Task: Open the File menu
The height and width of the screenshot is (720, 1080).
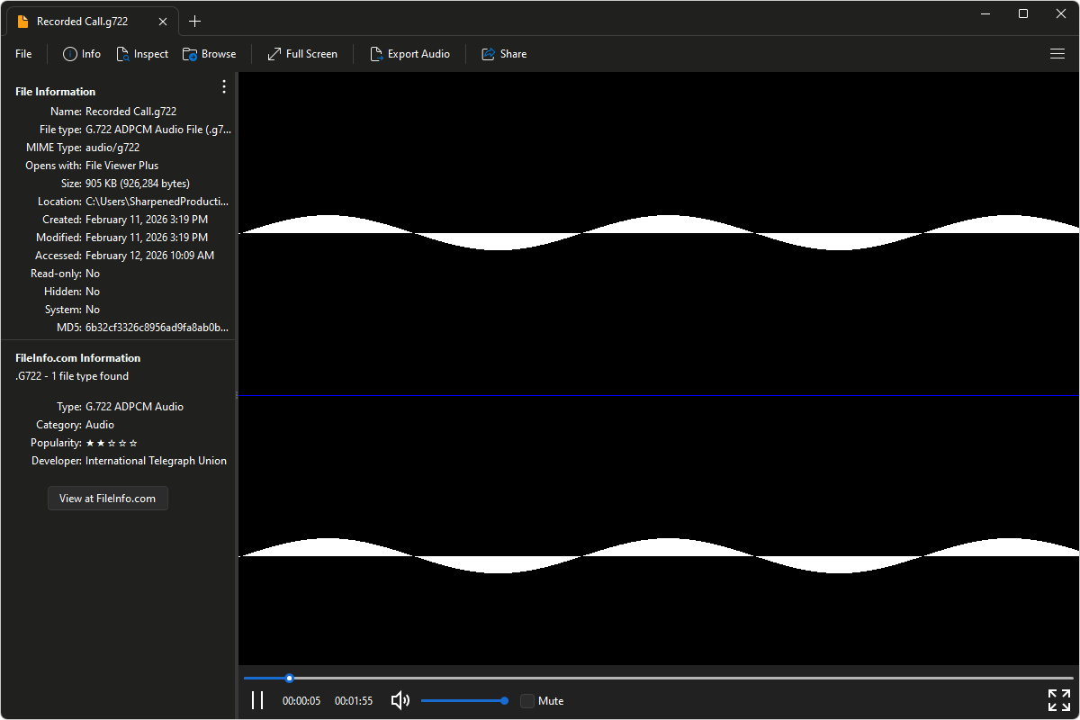Action: pos(23,54)
